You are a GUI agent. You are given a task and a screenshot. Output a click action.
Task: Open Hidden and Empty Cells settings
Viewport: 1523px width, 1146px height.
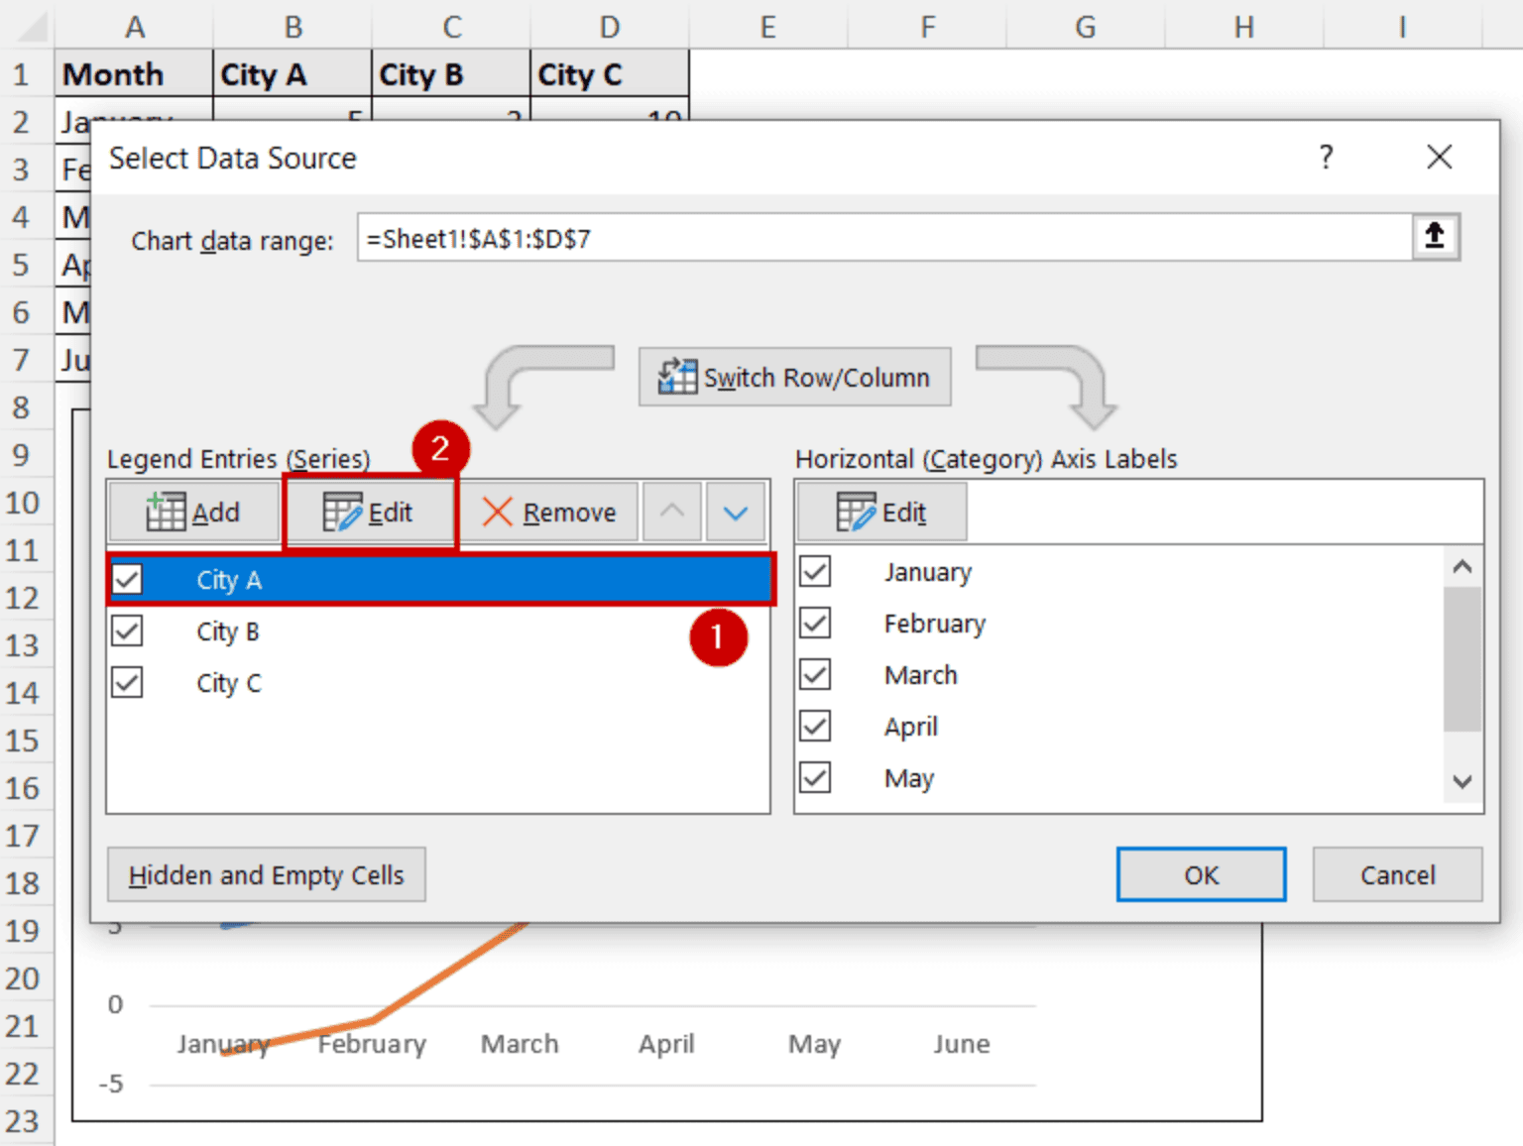click(x=266, y=874)
